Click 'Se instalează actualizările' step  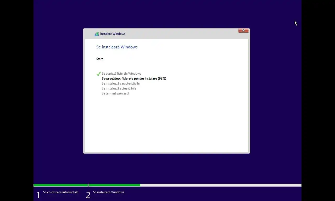coord(119,88)
